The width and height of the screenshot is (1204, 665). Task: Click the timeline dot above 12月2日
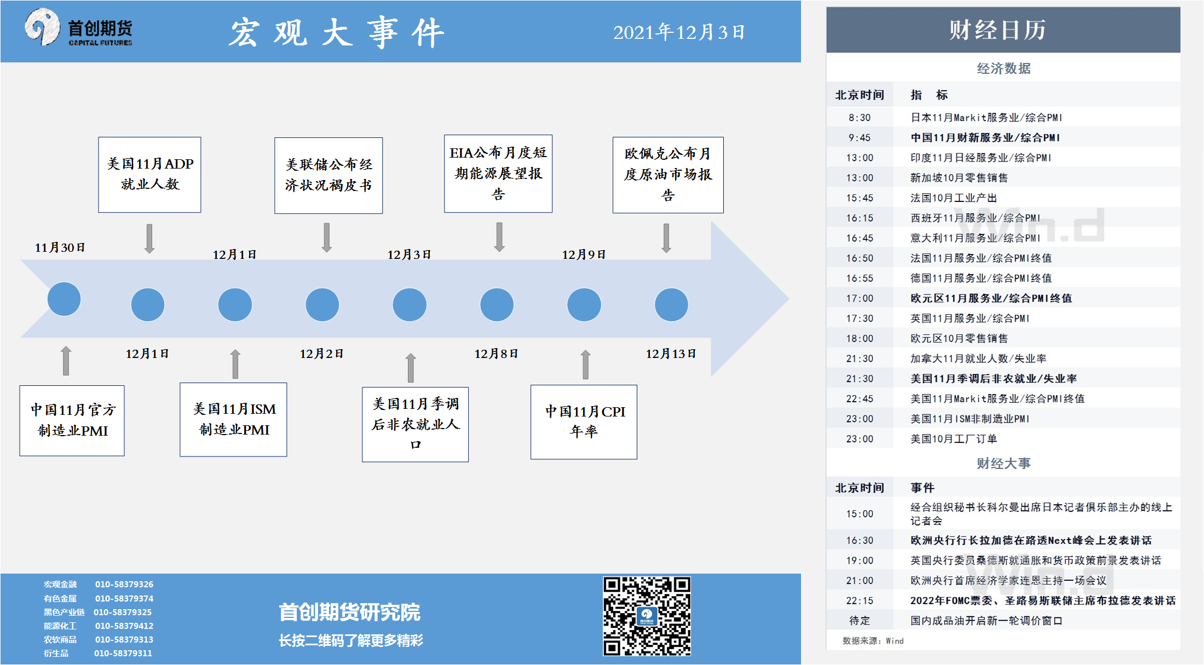(x=322, y=304)
